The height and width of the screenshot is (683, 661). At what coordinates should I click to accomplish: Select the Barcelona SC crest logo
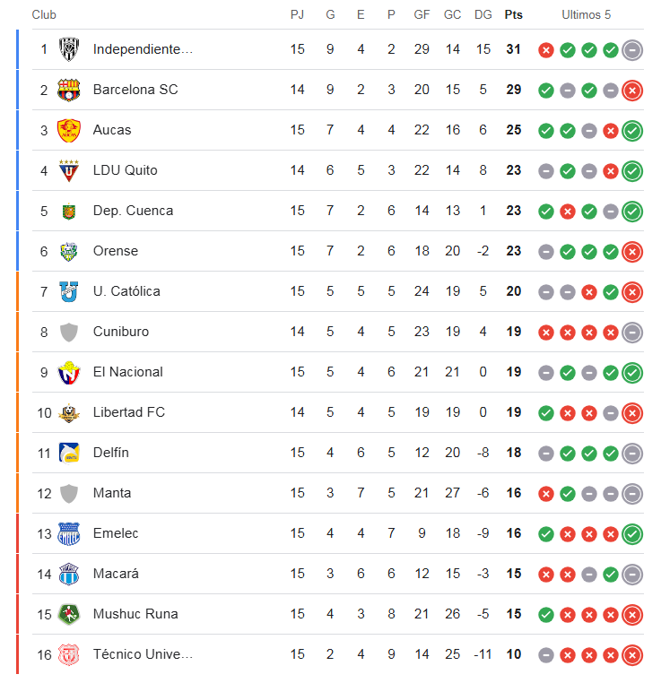point(69,90)
